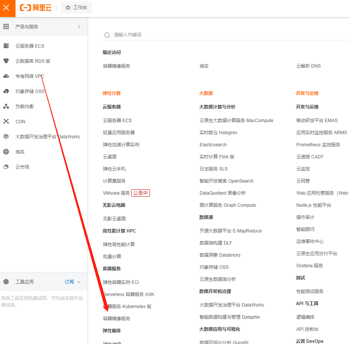Open 轻量应用服务器 product link
This screenshot has width=349, height=344.
pyautogui.click(x=118, y=133)
